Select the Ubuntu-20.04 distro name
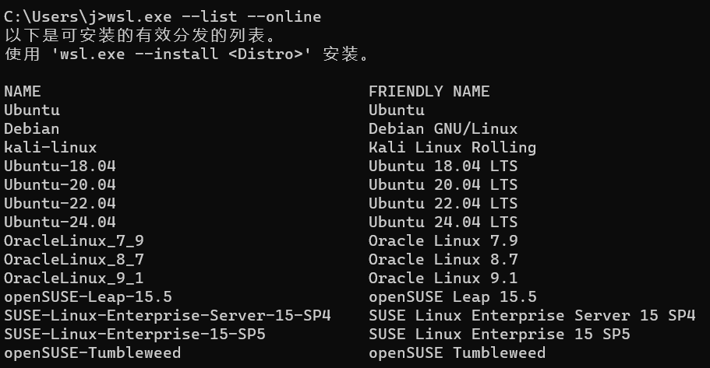This screenshot has height=368, width=710. (59, 184)
